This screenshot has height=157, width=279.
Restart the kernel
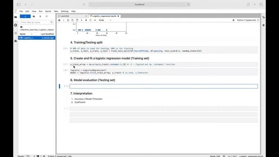pos(90,20)
